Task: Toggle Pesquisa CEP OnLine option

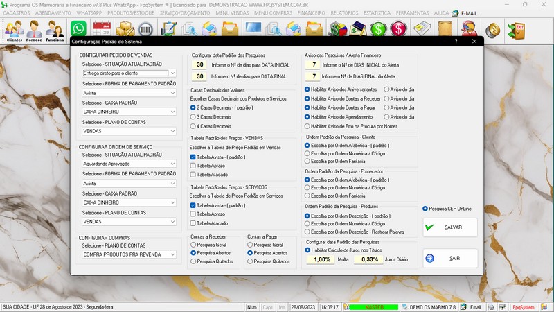Action: coord(447,209)
